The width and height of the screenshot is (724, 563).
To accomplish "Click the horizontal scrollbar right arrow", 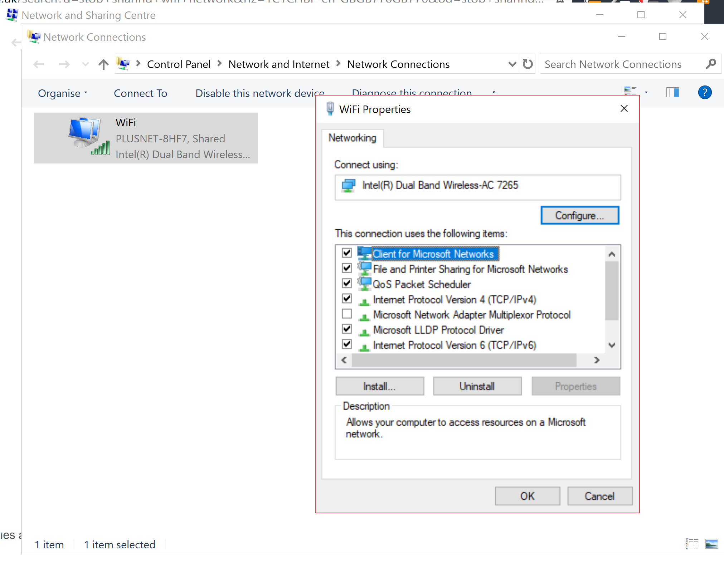I will (x=597, y=360).
